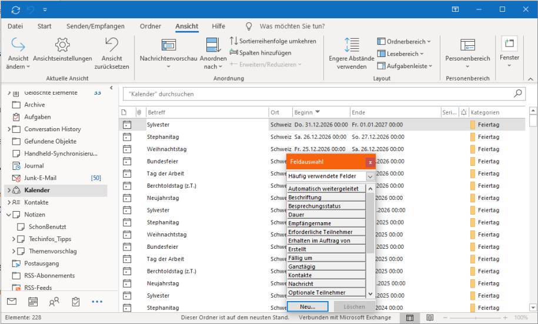Click Engere Abstände verwenden icon
Screen dimensions: 538x324
pyautogui.click(x=352, y=45)
